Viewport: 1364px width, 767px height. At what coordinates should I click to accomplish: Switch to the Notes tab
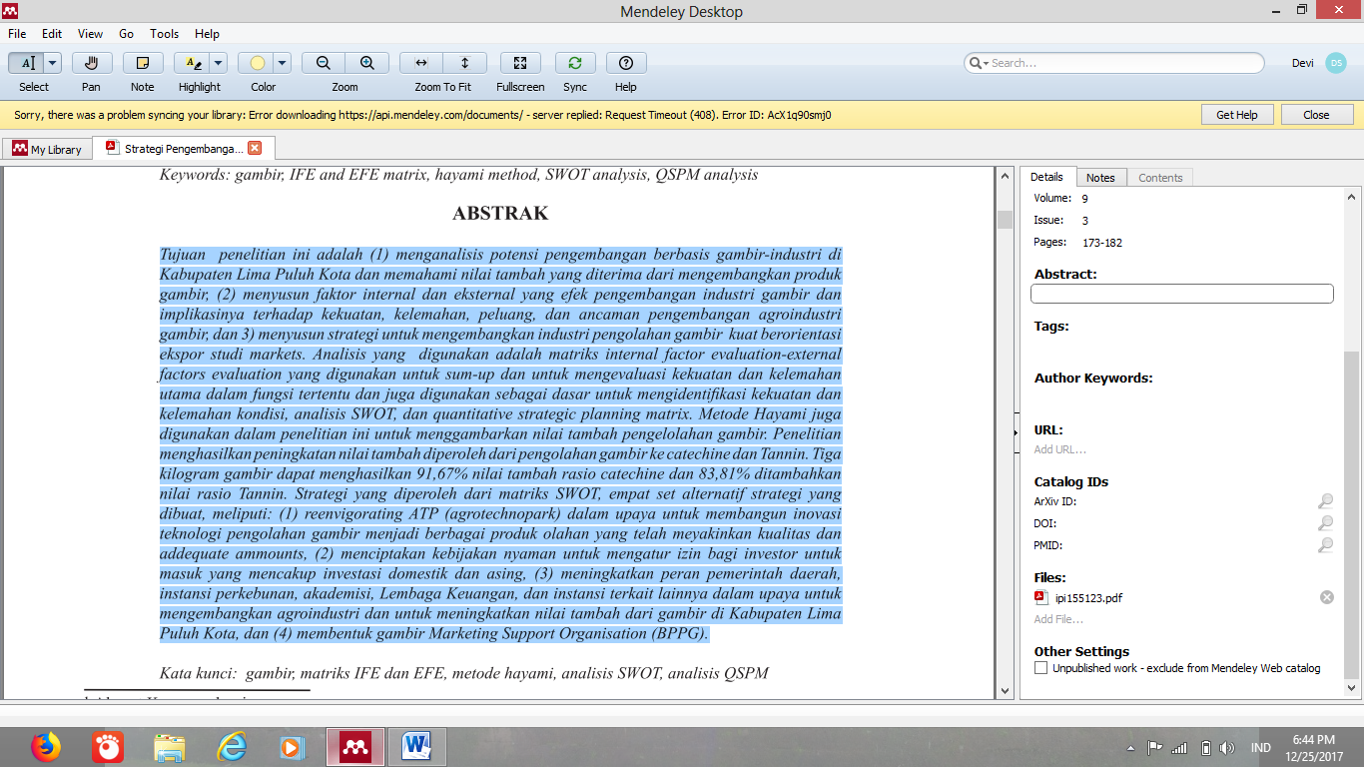pyautogui.click(x=1100, y=178)
